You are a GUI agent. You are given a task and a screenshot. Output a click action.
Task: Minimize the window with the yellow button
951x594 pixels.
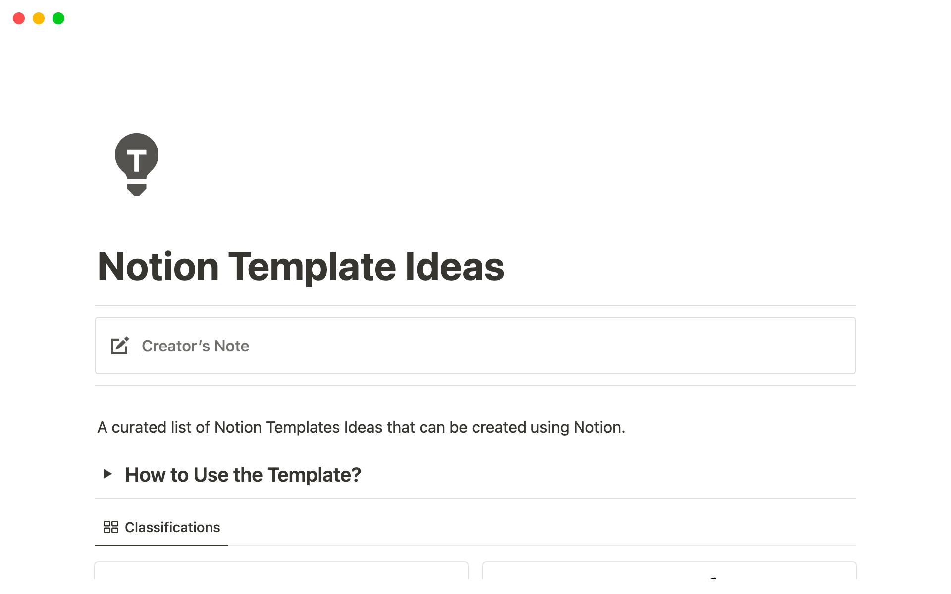coord(39,18)
